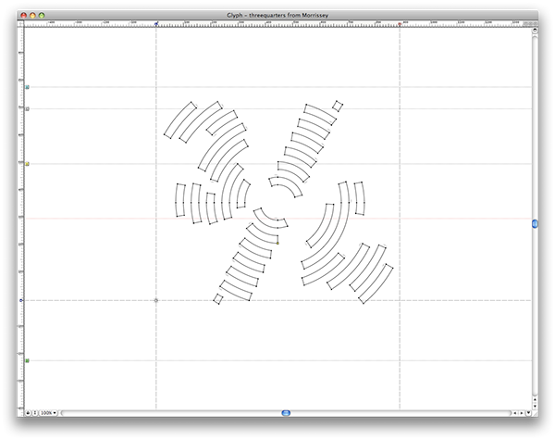This screenshot has height=440, width=555.
Task: Minimize the glyph window
Action: [32, 15]
